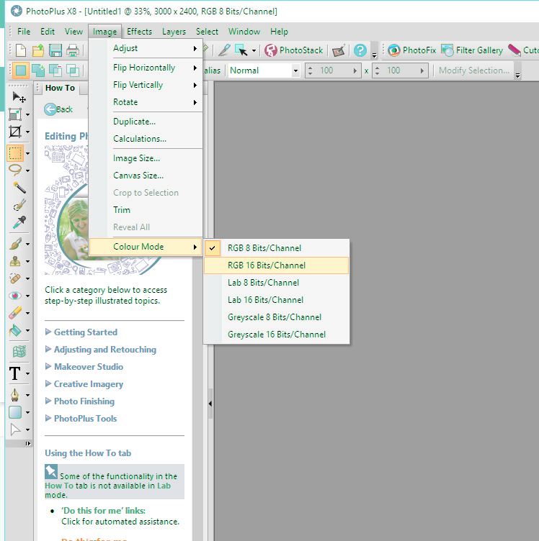Select the Pen tool
539x541 pixels.
[16, 395]
